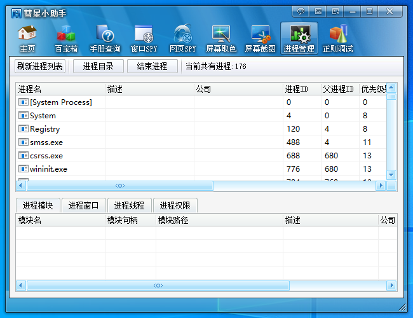Image resolution: width=413 pixels, height=318 pixels.
Task: Open the 屏幕取色 color picker tool
Action: tap(221, 39)
